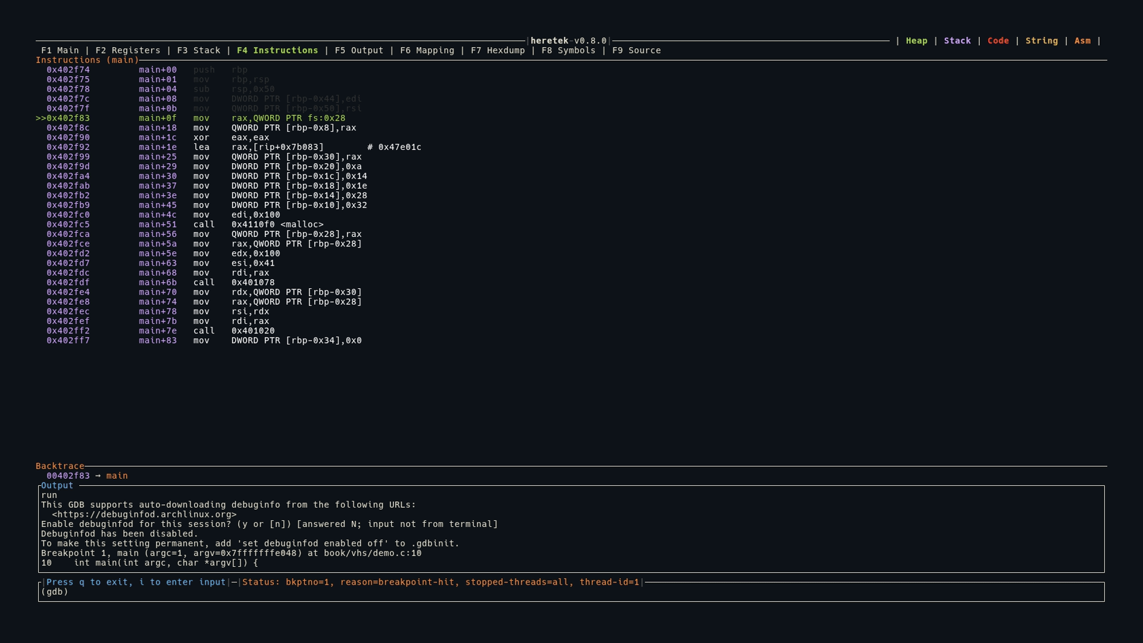This screenshot has height=643, width=1143.
Task: Click the Output panel title
Action: pyautogui.click(x=57, y=486)
